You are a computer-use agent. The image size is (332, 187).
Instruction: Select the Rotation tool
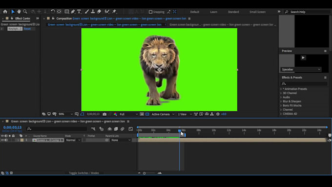(53, 12)
